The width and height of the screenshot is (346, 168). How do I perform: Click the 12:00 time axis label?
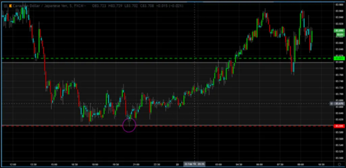13,165
